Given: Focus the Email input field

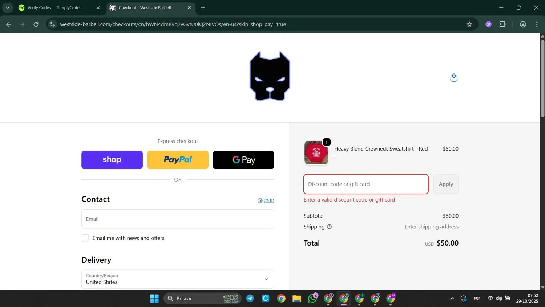Looking at the screenshot, I should [178, 219].
